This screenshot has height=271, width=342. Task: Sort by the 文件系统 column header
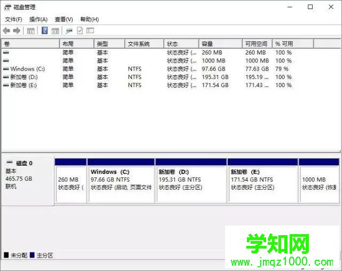coord(144,44)
